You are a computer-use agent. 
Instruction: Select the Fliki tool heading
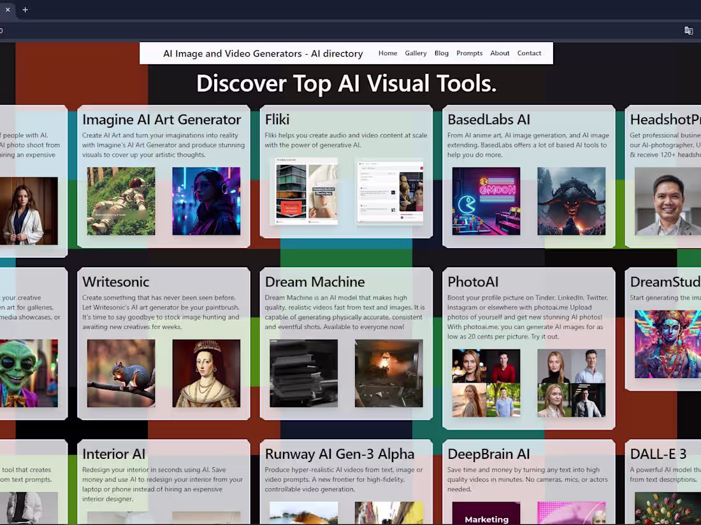(x=277, y=120)
